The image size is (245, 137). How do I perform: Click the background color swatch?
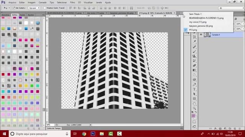(196, 118)
